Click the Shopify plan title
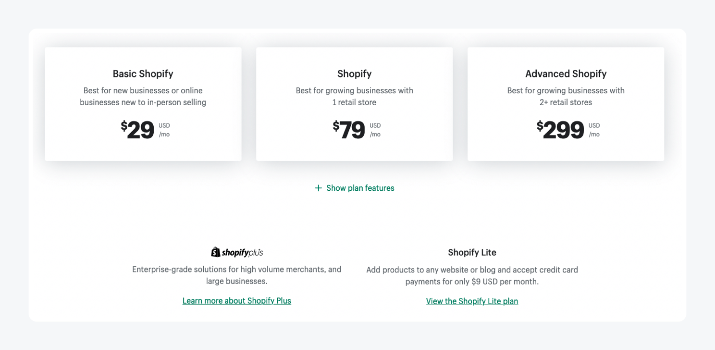This screenshot has height=350, width=715. (x=354, y=73)
